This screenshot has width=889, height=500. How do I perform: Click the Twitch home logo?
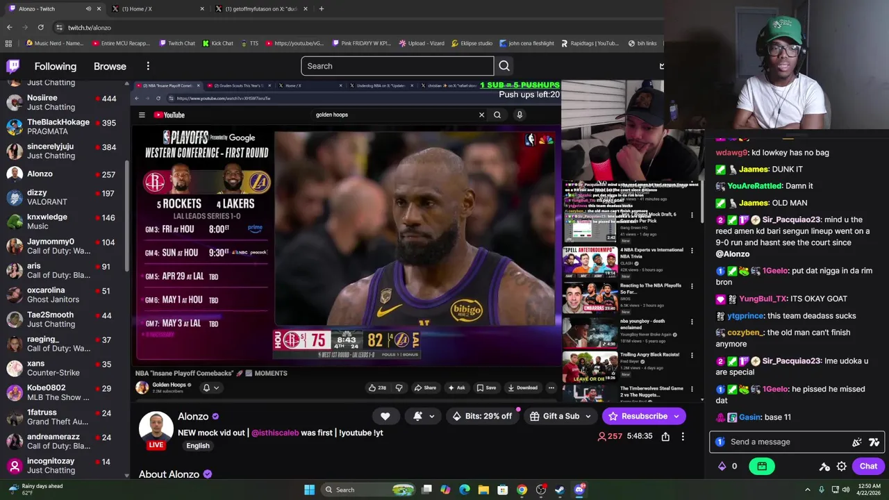click(13, 66)
